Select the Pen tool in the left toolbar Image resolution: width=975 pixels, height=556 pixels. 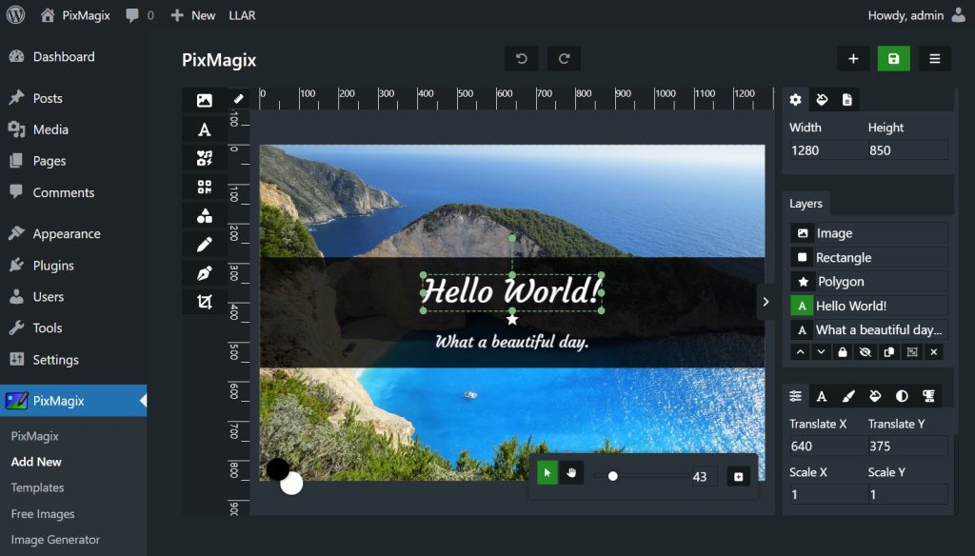click(x=204, y=273)
